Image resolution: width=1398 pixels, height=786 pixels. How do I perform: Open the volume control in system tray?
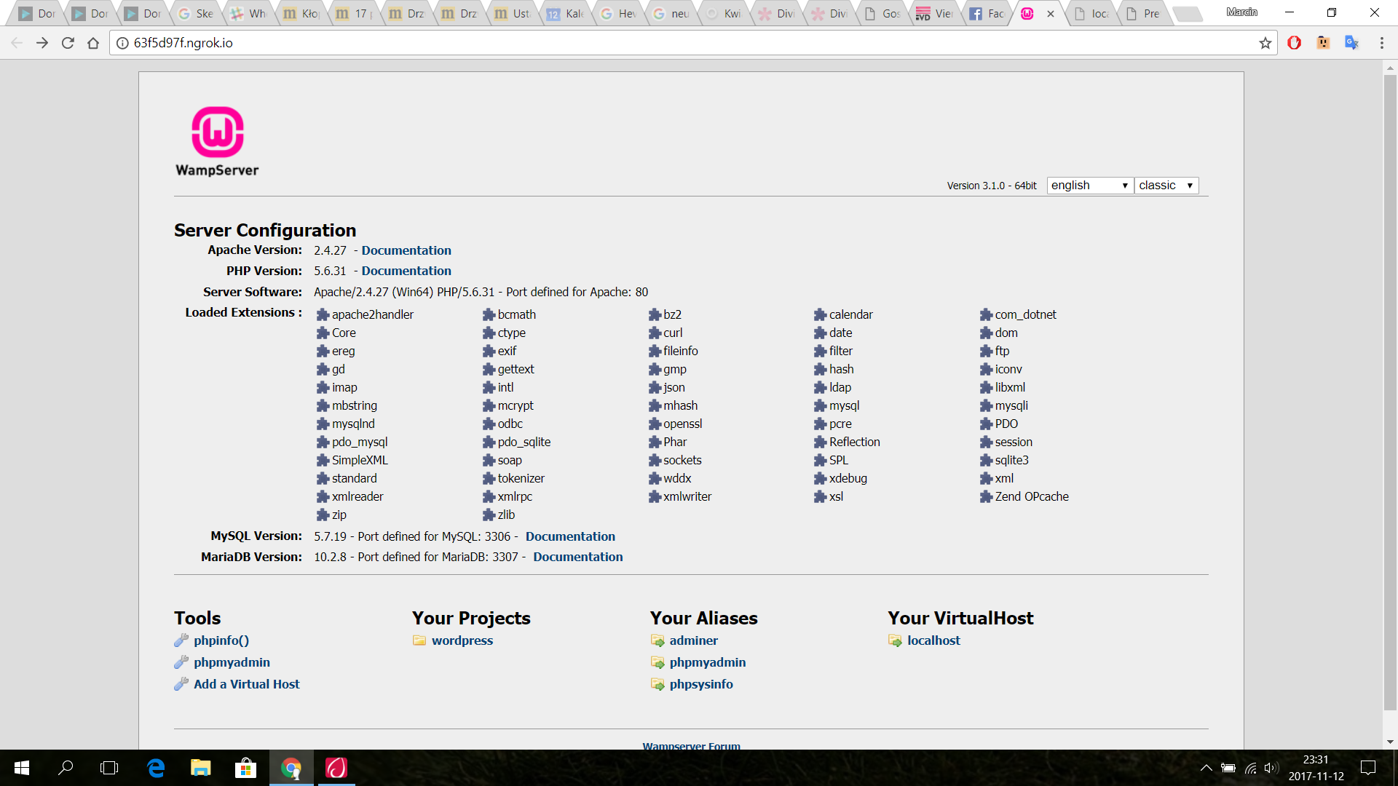[x=1271, y=768]
